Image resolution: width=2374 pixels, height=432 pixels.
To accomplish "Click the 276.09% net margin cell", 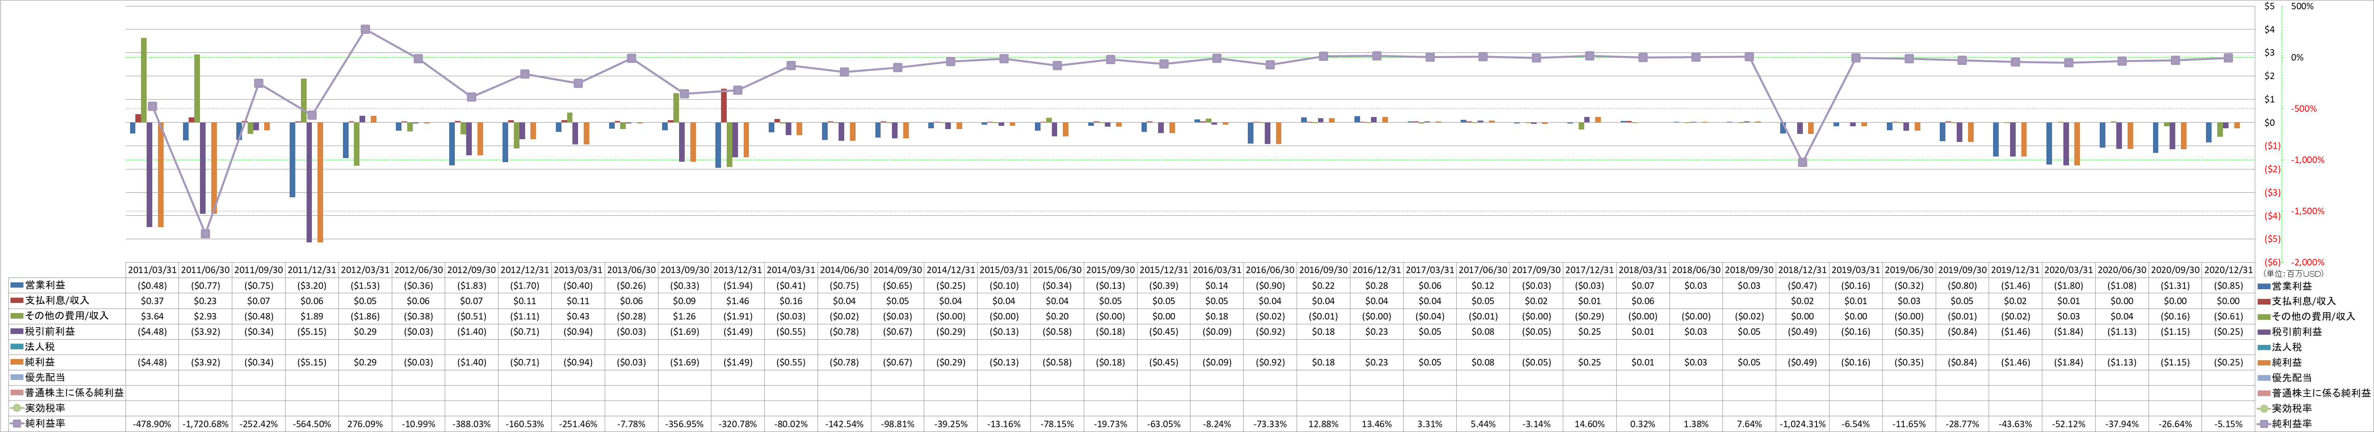I will coord(365,425).
